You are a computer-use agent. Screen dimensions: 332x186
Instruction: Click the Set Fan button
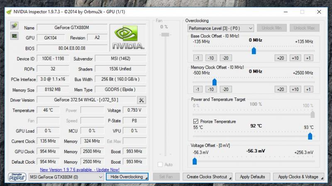click(x=166, y=177)
